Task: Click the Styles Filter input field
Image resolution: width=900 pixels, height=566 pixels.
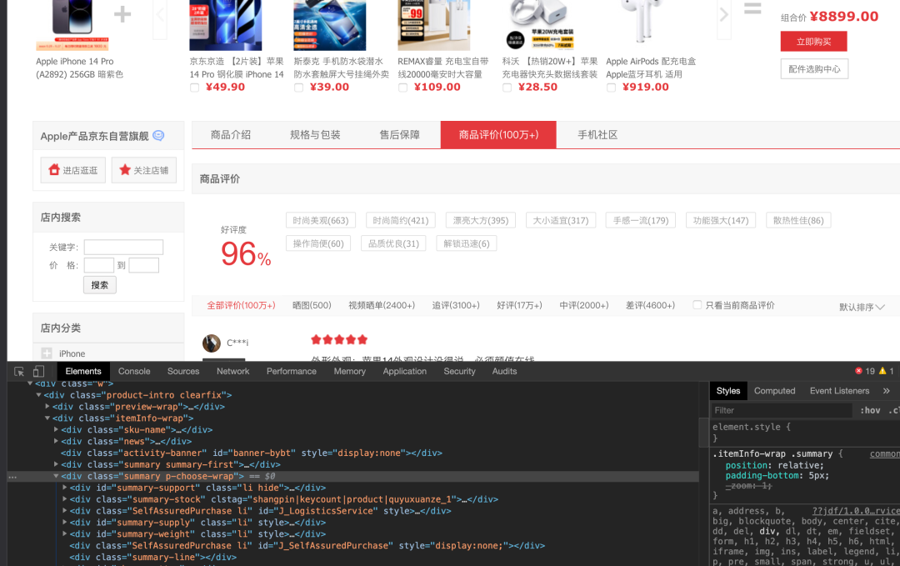Action: (x=782, y=410)
